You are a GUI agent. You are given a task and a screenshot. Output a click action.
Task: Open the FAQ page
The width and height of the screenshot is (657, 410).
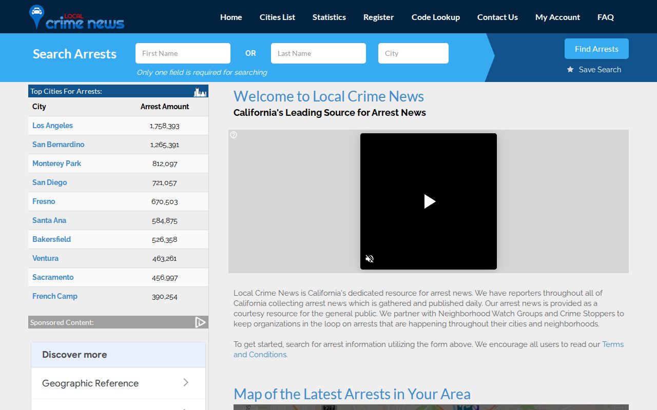pyautogui.click(x=606, y=17)
